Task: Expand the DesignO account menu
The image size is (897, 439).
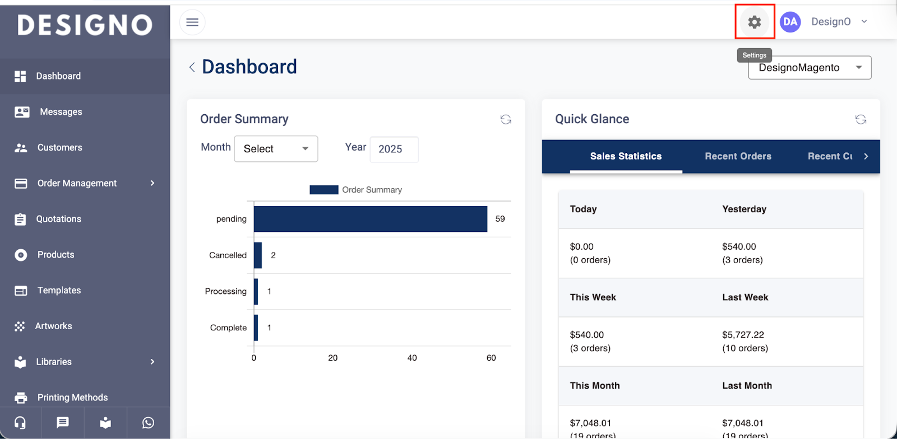Action: [864, 22]
